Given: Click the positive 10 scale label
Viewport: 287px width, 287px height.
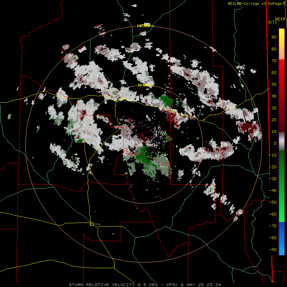Looking at the screenshot, I should tap(274, 132).
